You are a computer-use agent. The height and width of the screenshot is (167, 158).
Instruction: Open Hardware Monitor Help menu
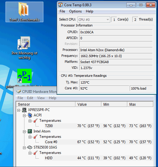pyautogui.click(x=52, y=98)
